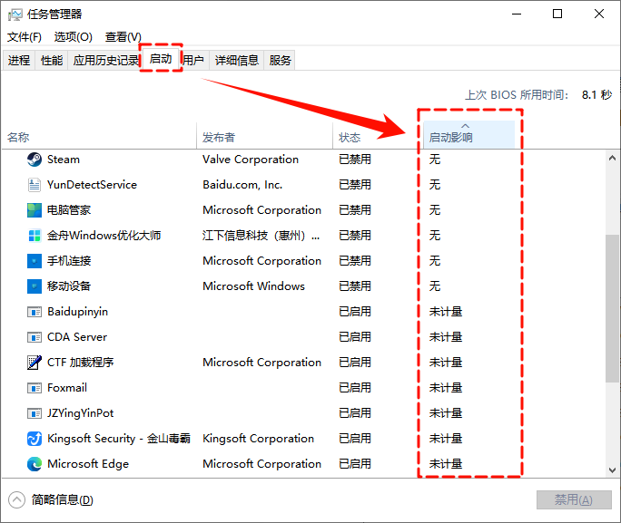This screenshot has width=621, height=523.
Task: Click the Steam app icon
Action: click(x=33, y=160)
